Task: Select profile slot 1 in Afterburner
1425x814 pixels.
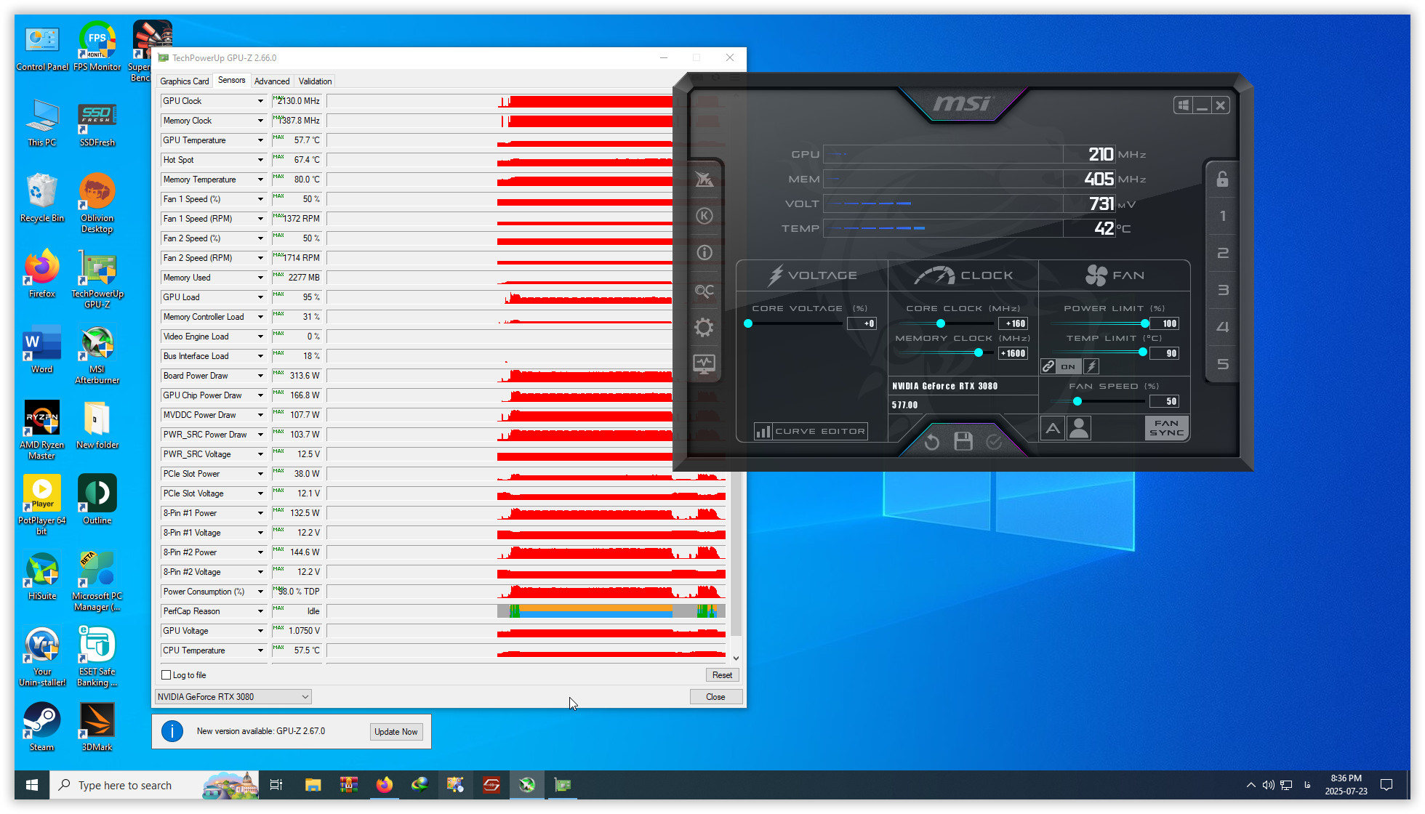Action: 1222,216
